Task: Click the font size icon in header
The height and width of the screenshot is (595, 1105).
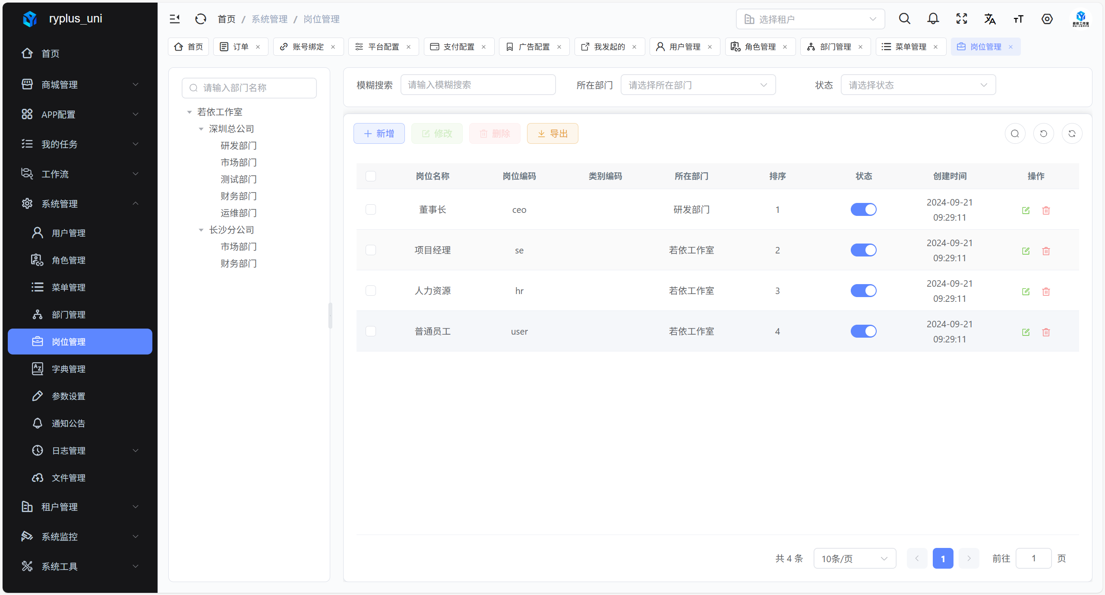Action: pos(1018,19)
